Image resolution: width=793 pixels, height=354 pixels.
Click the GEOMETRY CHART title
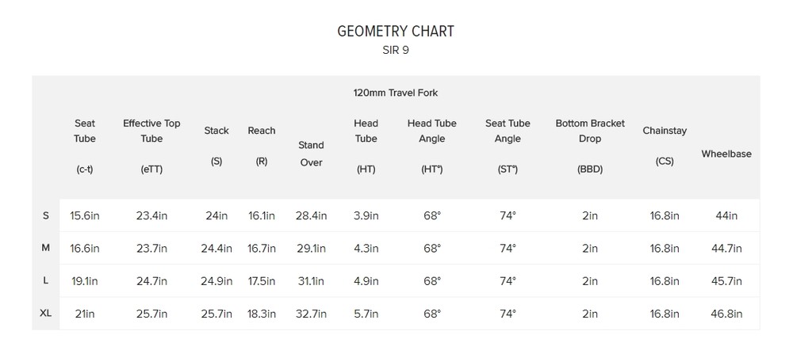396,32
